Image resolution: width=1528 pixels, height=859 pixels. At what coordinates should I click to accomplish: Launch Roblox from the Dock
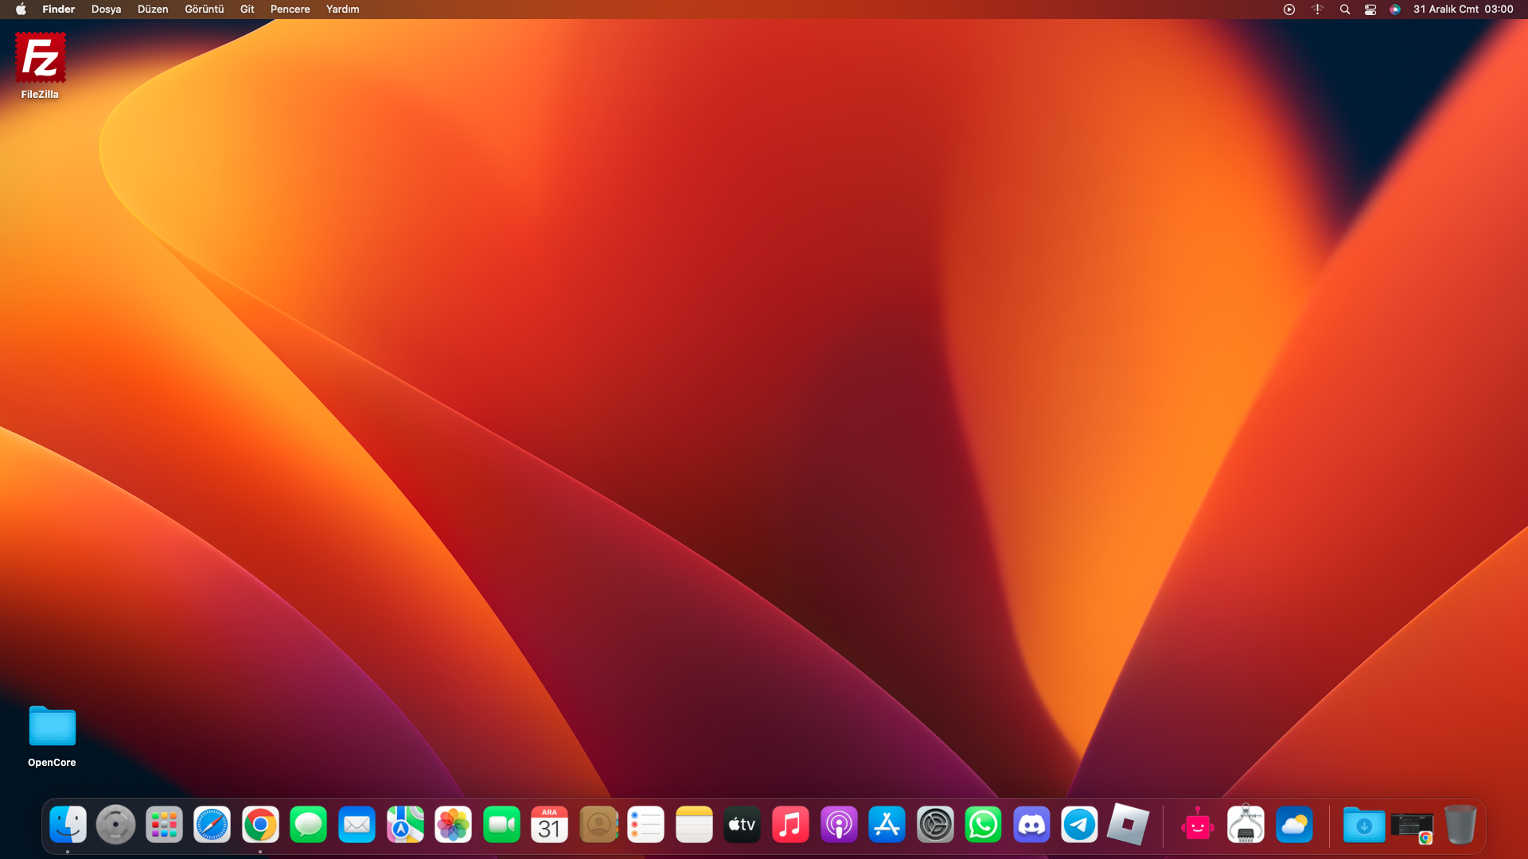1128,825
